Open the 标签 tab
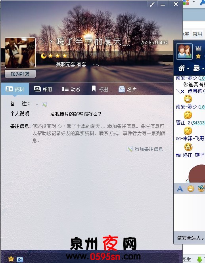The width and height of the screenshot is (205, 263). [100, 89]
